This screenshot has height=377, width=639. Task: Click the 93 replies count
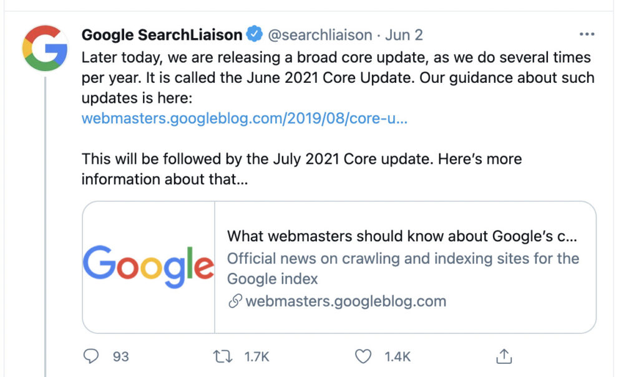pyautogui.click(x=120, y=356)
